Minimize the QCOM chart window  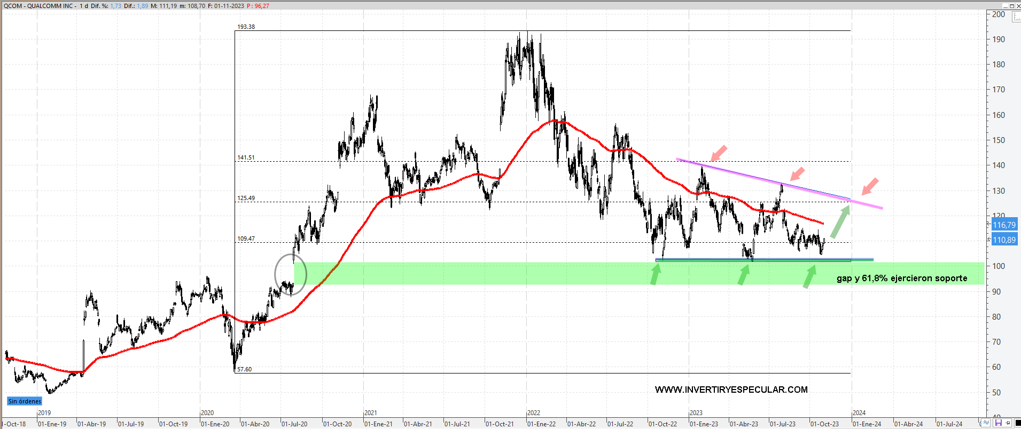pos(1004,6)
